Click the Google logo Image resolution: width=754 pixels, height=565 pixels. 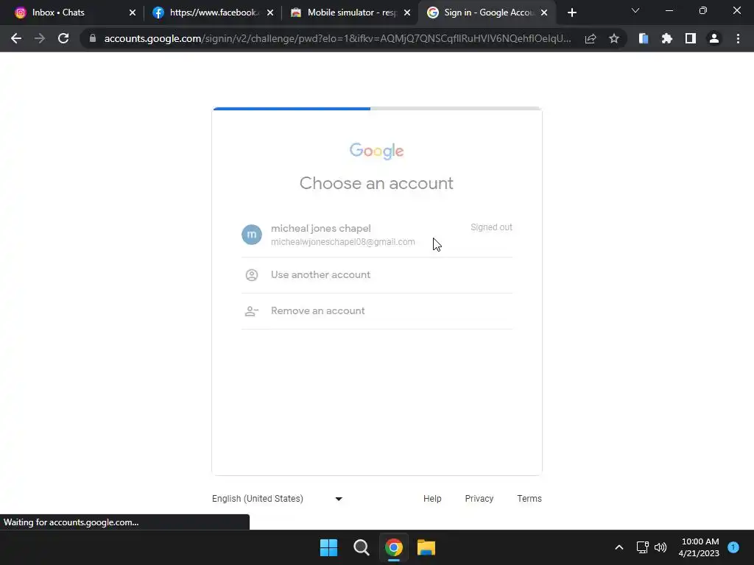376,151
